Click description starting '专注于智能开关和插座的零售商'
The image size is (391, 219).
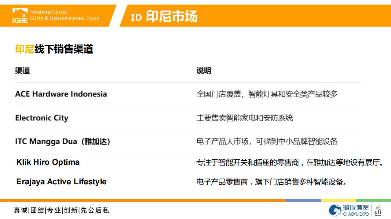point(290,162)
